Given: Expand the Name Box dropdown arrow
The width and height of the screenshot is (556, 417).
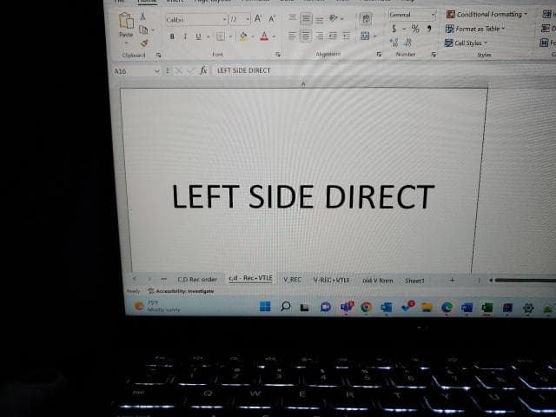Looking at the screenshot, I should point(156,71).
